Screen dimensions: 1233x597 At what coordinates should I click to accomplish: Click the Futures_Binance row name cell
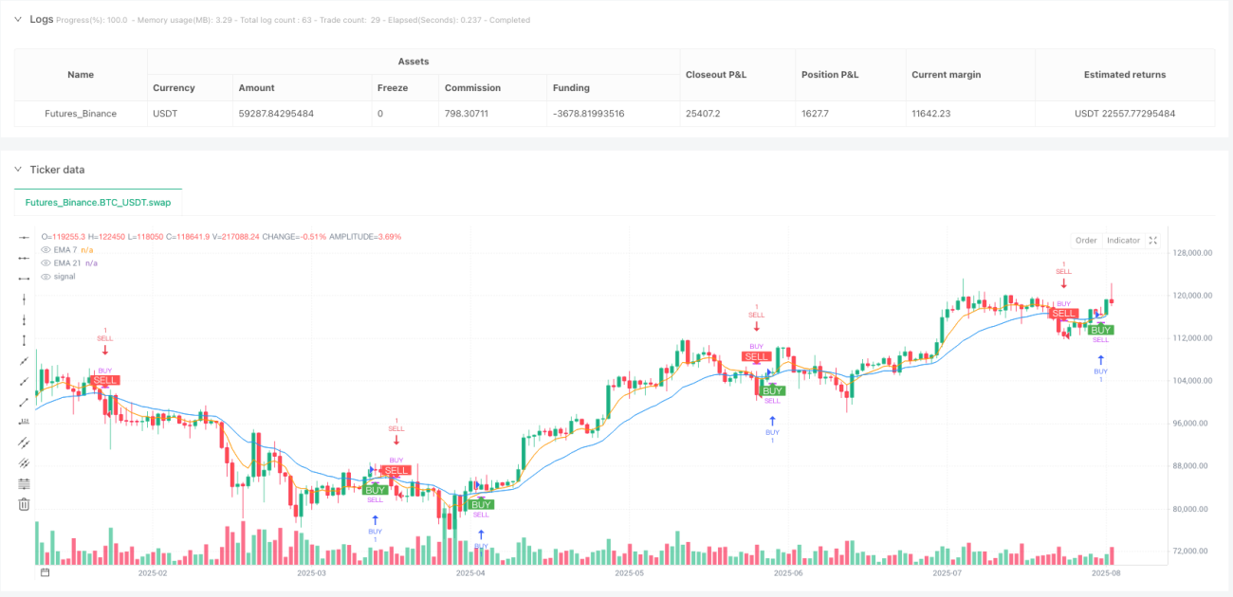tap(81, 114)
